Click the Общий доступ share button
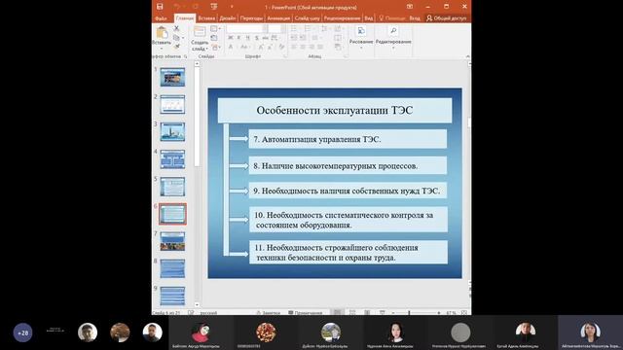Screen dimensions: 623x350 pyautogui.click(x=447, y=18)
